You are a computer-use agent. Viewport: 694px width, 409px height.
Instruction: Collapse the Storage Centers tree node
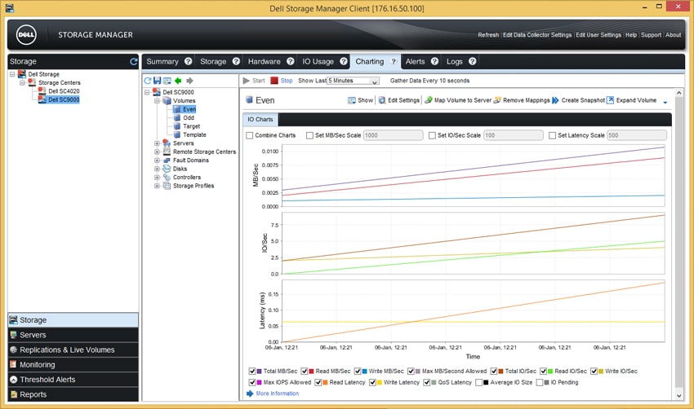click(22, 82)
